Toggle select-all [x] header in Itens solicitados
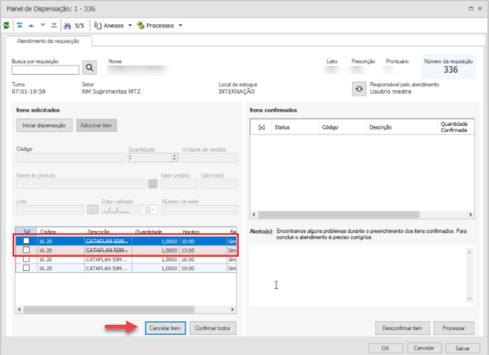 27,232
